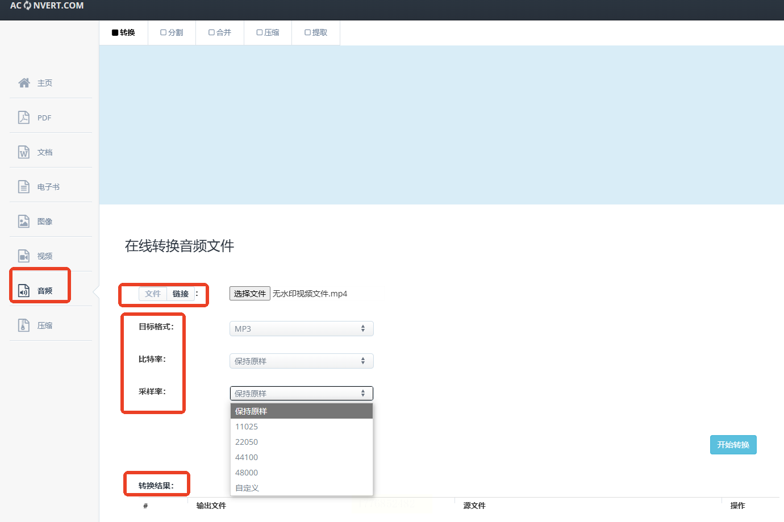Open the 主页 sidebar entry
The width and height of the screenshot is (784, 522).
click(x=51, y=83)
